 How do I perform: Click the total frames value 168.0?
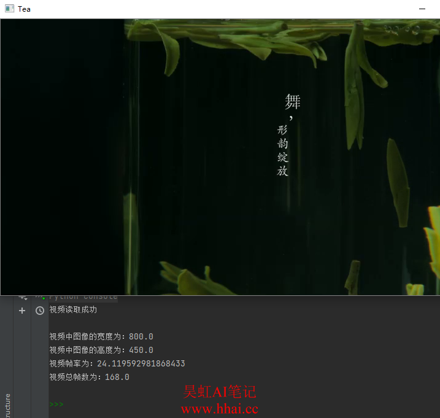point(117,377)
